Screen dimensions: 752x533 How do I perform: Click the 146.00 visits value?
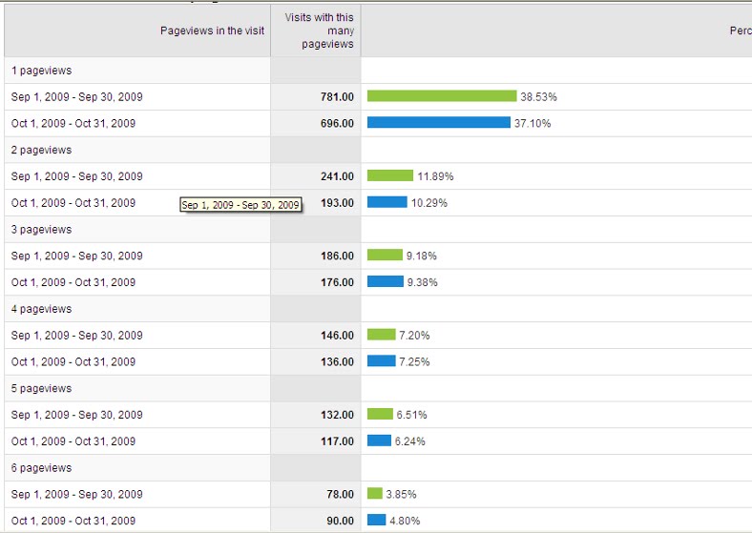[x=337, y=336]
